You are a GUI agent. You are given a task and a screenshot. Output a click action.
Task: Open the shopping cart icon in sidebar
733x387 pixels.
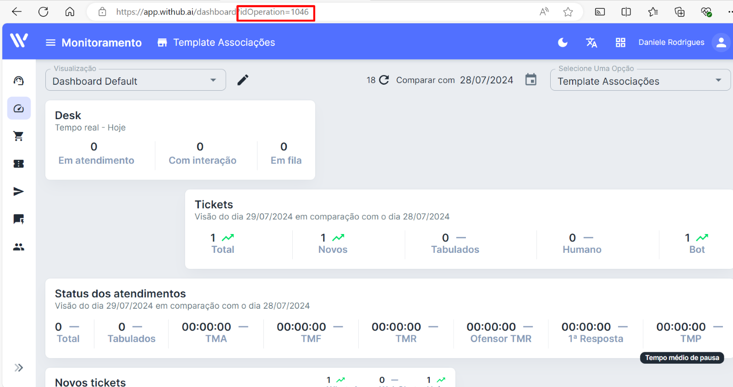point(19,136)
